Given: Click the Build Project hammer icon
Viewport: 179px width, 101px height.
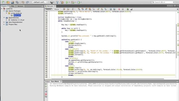Looking at the screenshot, I should point(57,2).
